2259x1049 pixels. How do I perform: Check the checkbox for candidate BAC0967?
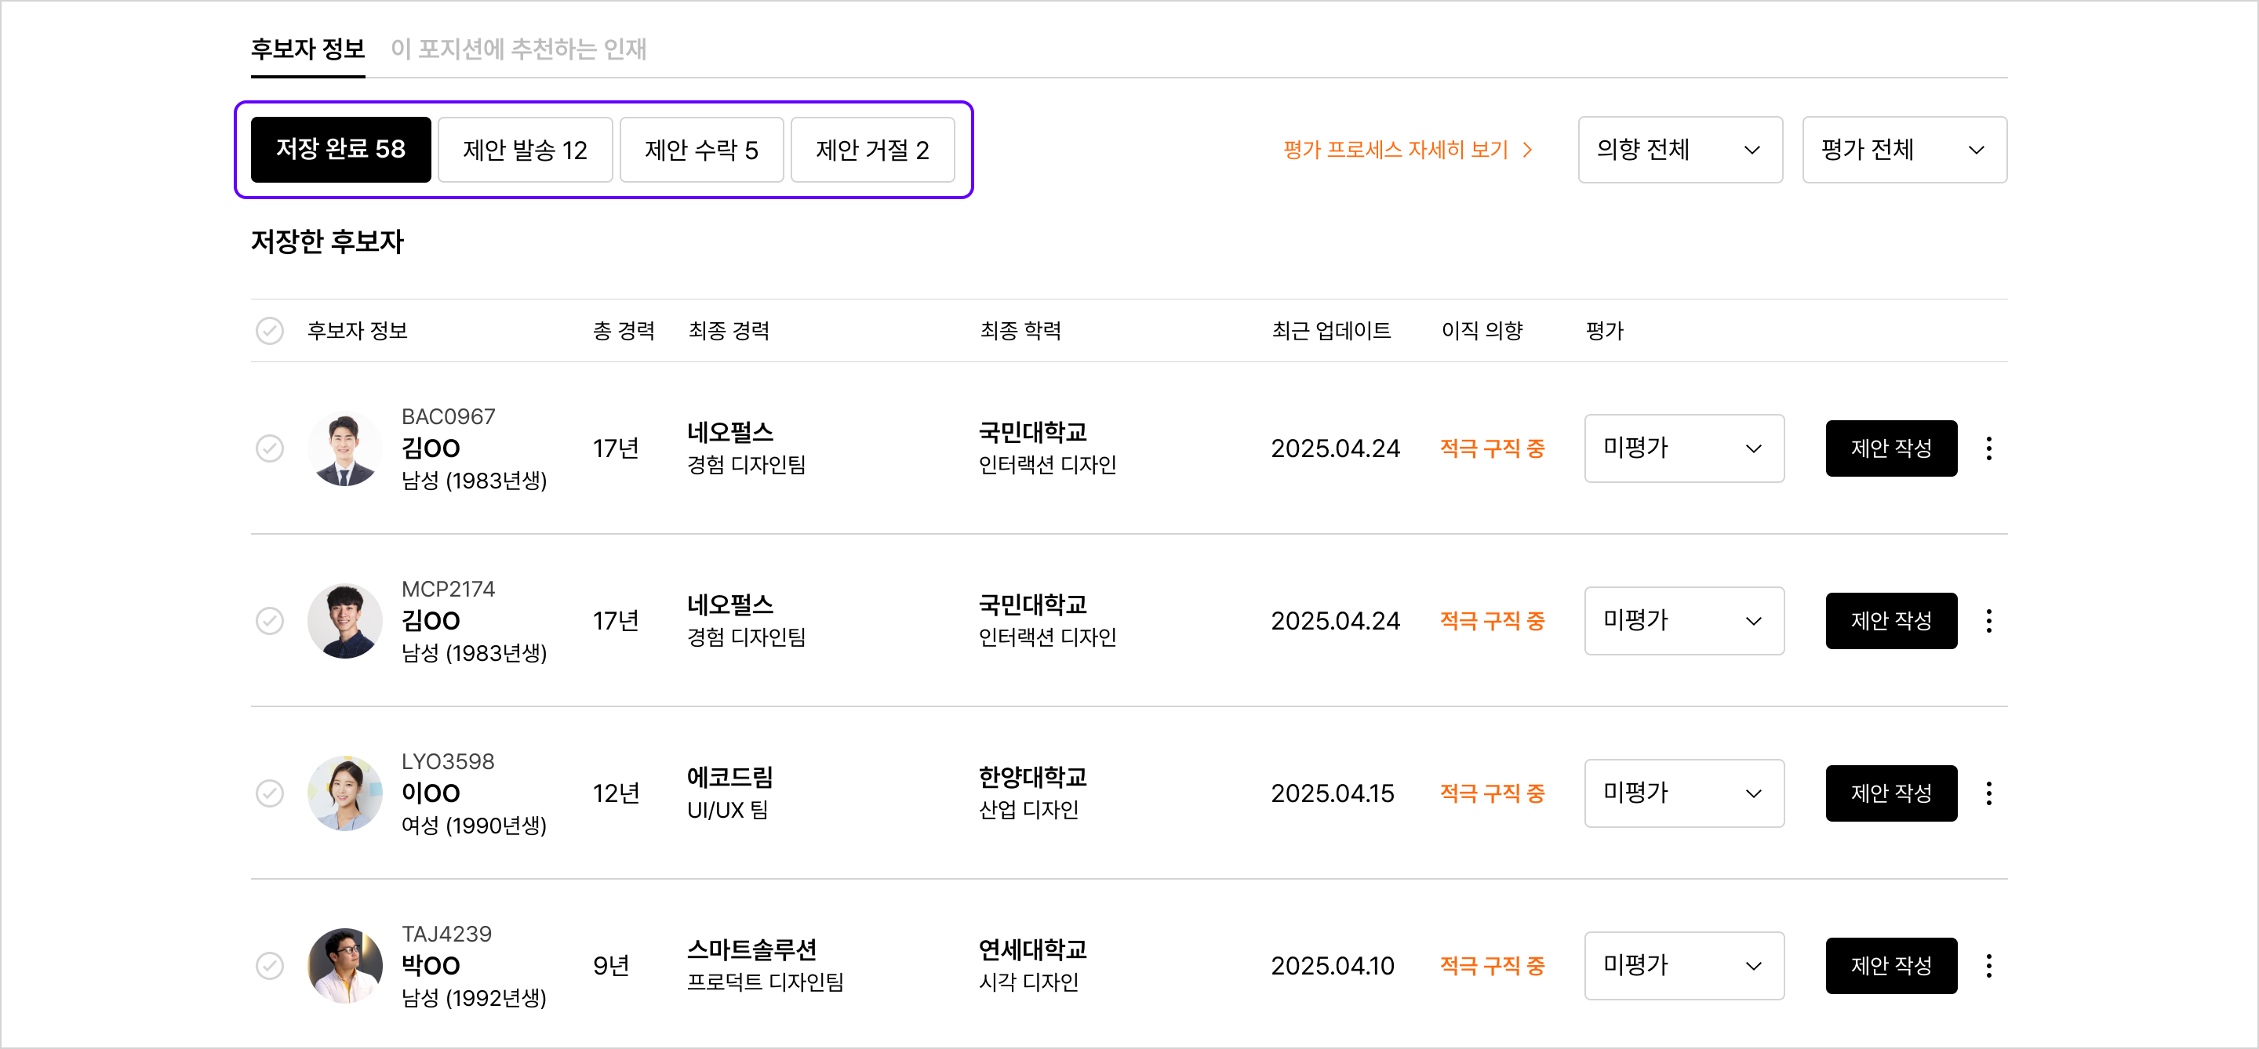click(x=269, y=448)
